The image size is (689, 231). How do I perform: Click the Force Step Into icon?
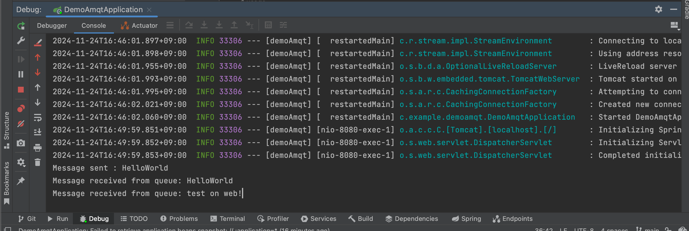219,25
